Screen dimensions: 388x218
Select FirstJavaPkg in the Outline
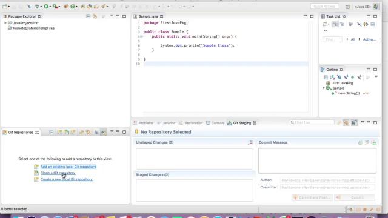[343, 84]
